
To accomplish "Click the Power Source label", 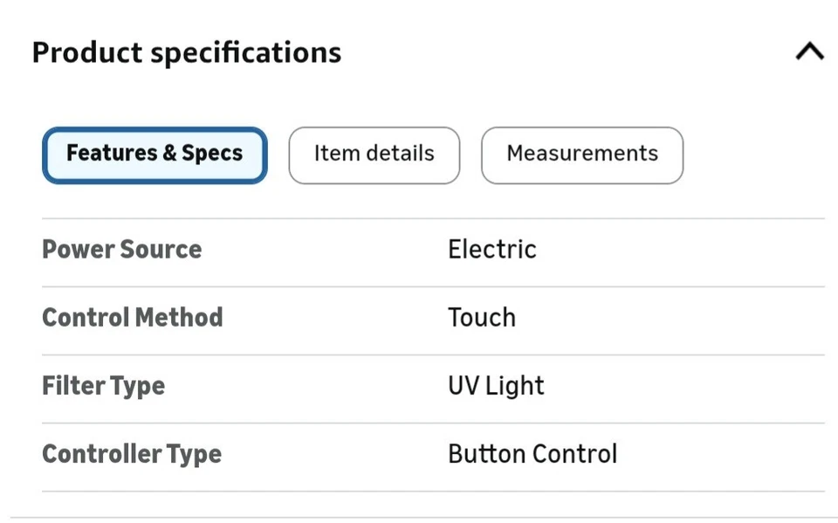I will 122,250.
